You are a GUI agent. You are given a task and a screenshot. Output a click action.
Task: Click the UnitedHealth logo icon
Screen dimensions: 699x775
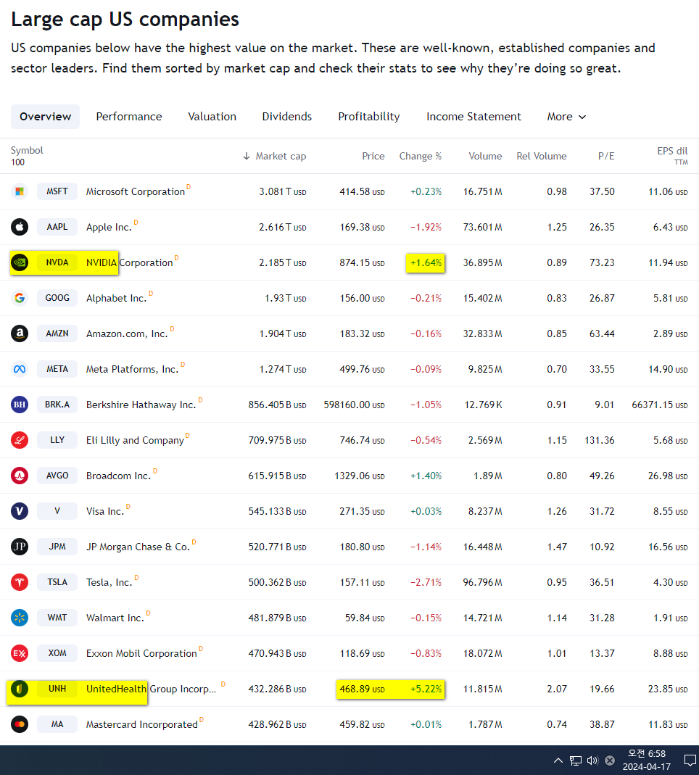(20, 689)
